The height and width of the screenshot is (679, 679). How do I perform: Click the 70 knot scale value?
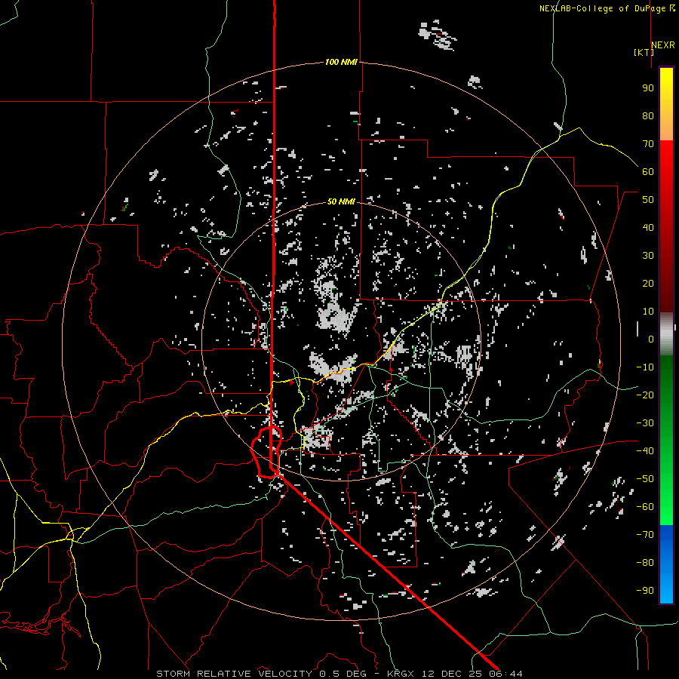pyautogui.click(x=648, y=144)
